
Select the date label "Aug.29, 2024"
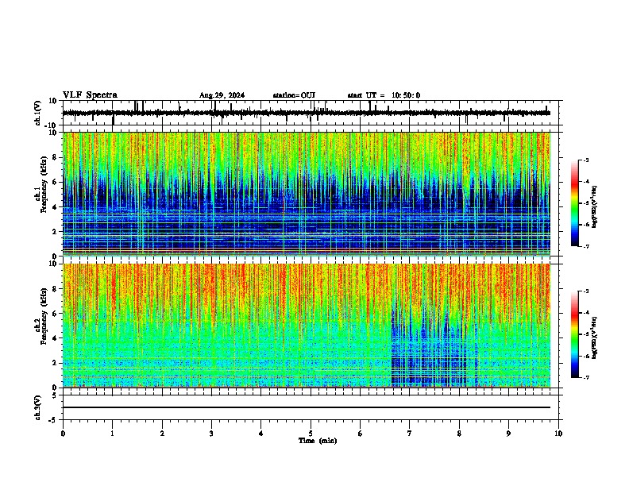coord(222,95)
